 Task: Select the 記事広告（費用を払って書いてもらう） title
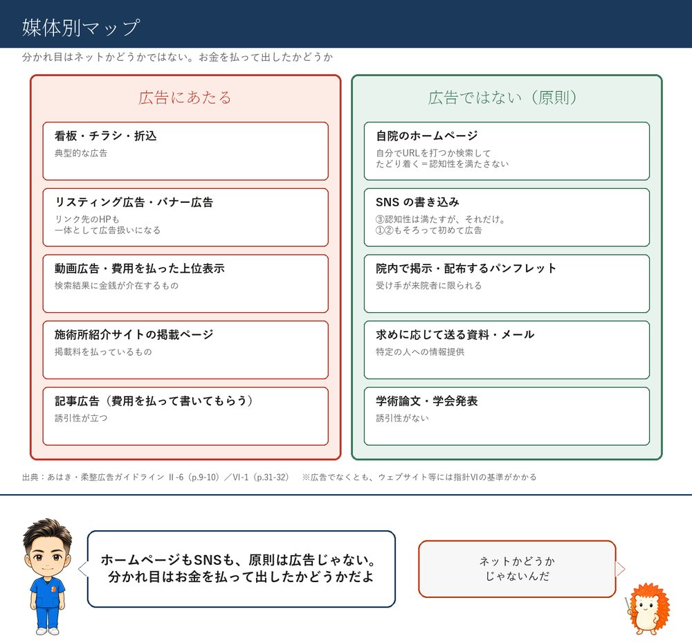tap(154, 401)
